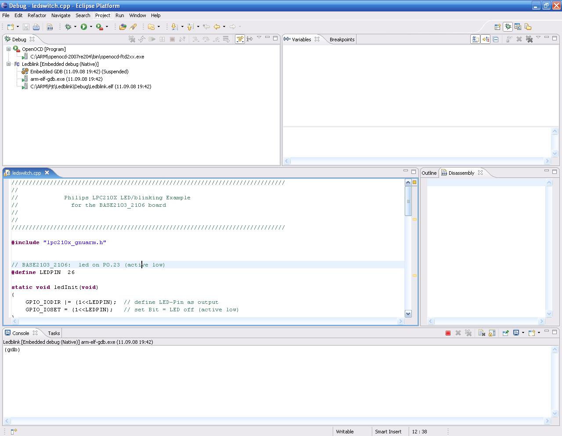Viewport: 562px width, 436px height.
Task: Collapse the Ledblink [Embedded debug] tree node
Action: [8, 64]
